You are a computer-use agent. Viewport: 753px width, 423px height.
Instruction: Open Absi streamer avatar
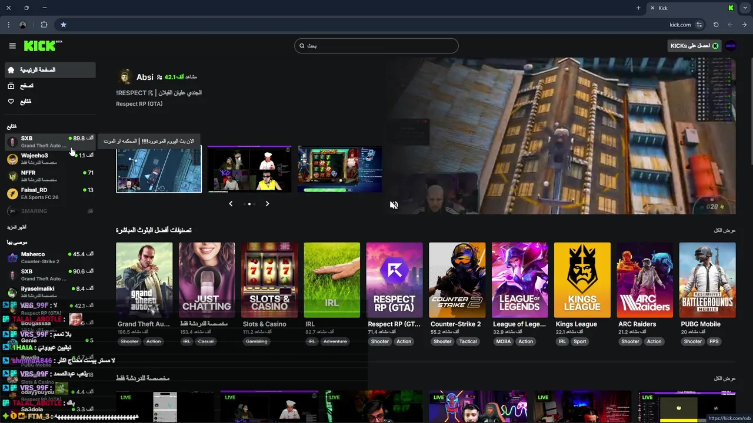[x=125, y=77]
